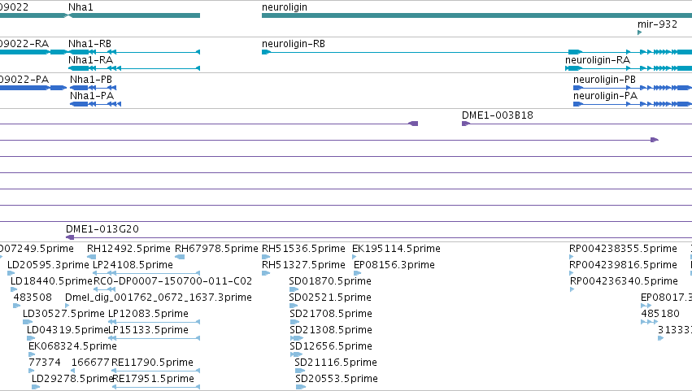The width and height of the screenshot is (692, 391).
Task: Click SD01870.5prime EST label
Action: pyautogui.click(x=329, y=281)
